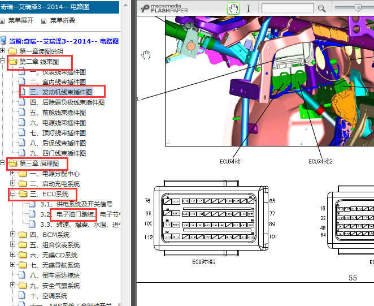
Task: Open 二、启动充电系统 folder
Action: [x=55, y=184]
